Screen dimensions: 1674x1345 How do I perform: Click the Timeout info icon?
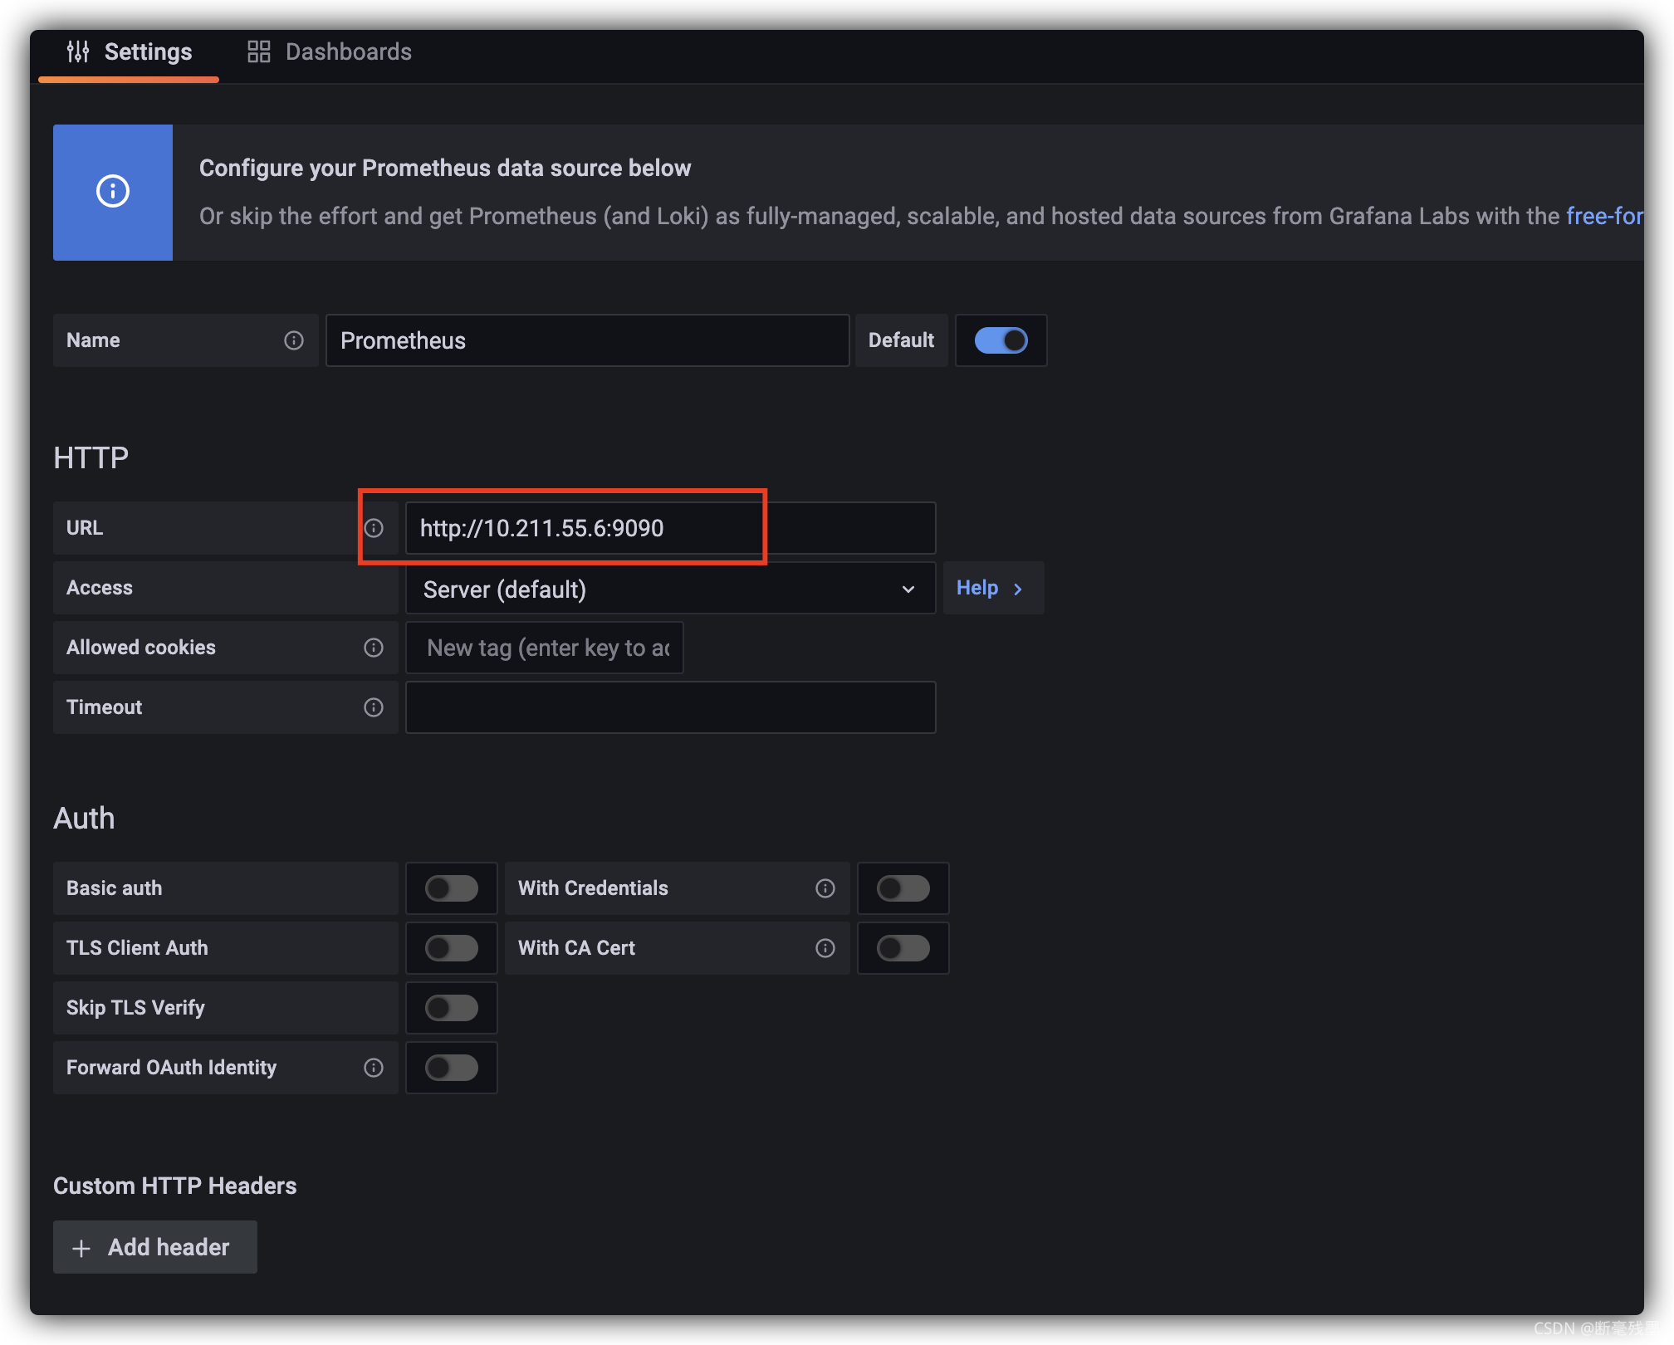pos(374,707)
